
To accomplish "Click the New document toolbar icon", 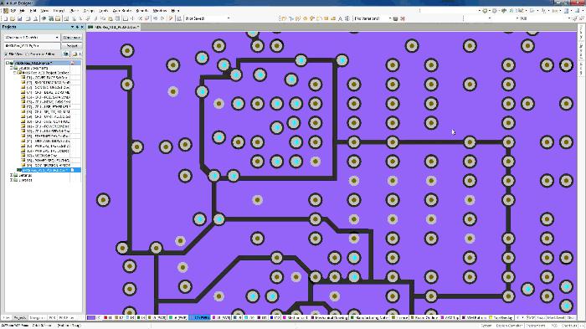I will [6, 18].
